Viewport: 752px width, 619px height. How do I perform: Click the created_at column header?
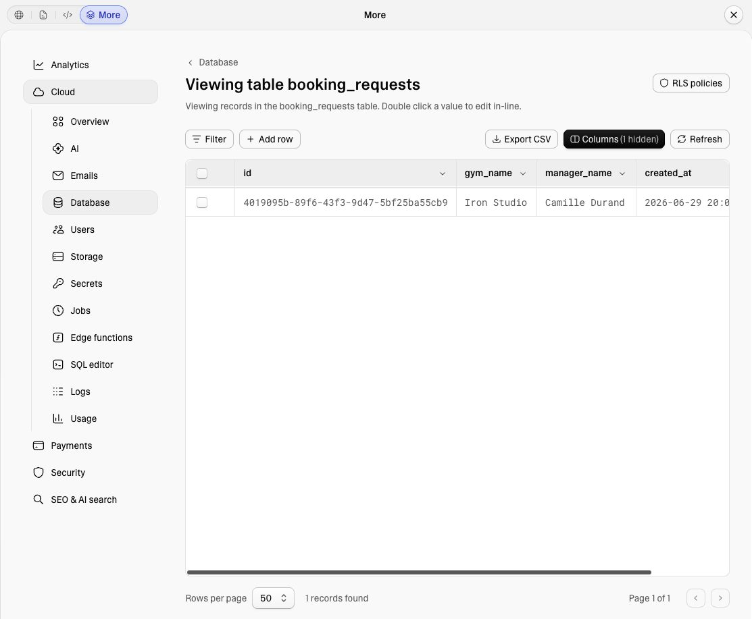coord(682,173)
